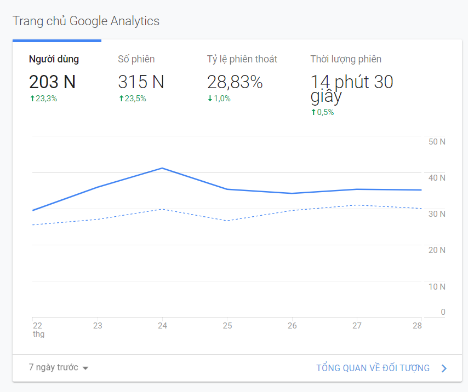Viewport: 468px width, 392px height.
Task: Click the green up arrow beside 23,3%
Action: [x=32, y=99]
